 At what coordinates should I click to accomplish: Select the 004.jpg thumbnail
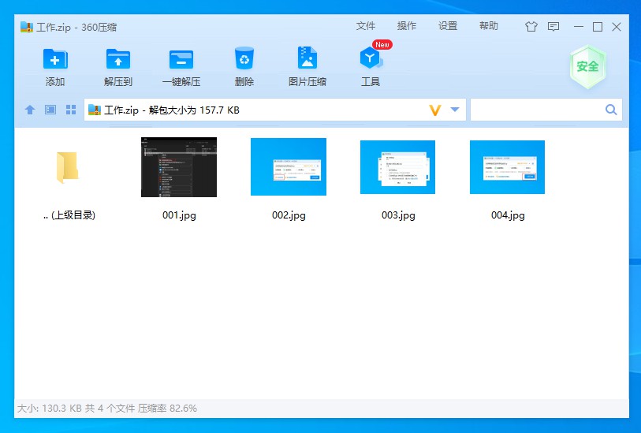(507, 167)
